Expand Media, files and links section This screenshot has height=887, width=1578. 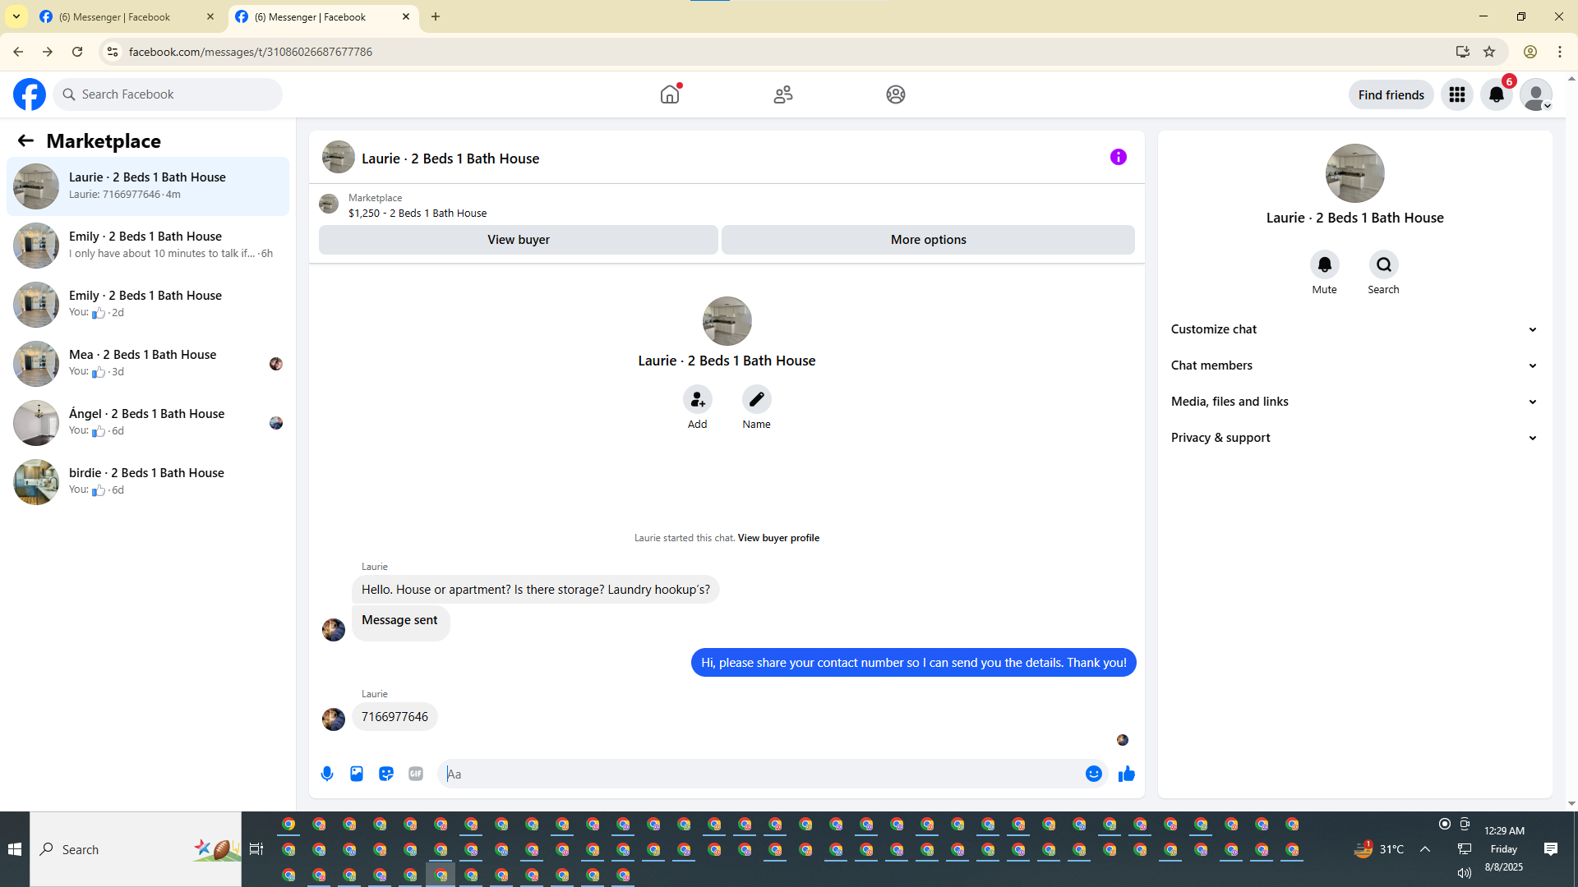[x=1354, y=402]
